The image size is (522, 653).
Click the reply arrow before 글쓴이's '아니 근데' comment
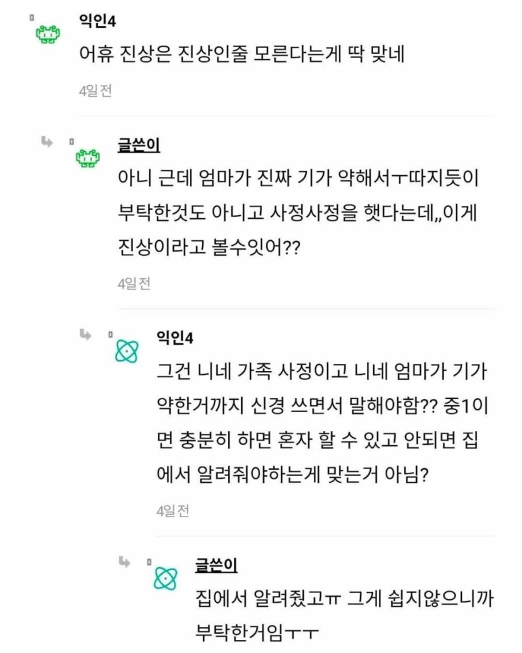click(46, 142)
